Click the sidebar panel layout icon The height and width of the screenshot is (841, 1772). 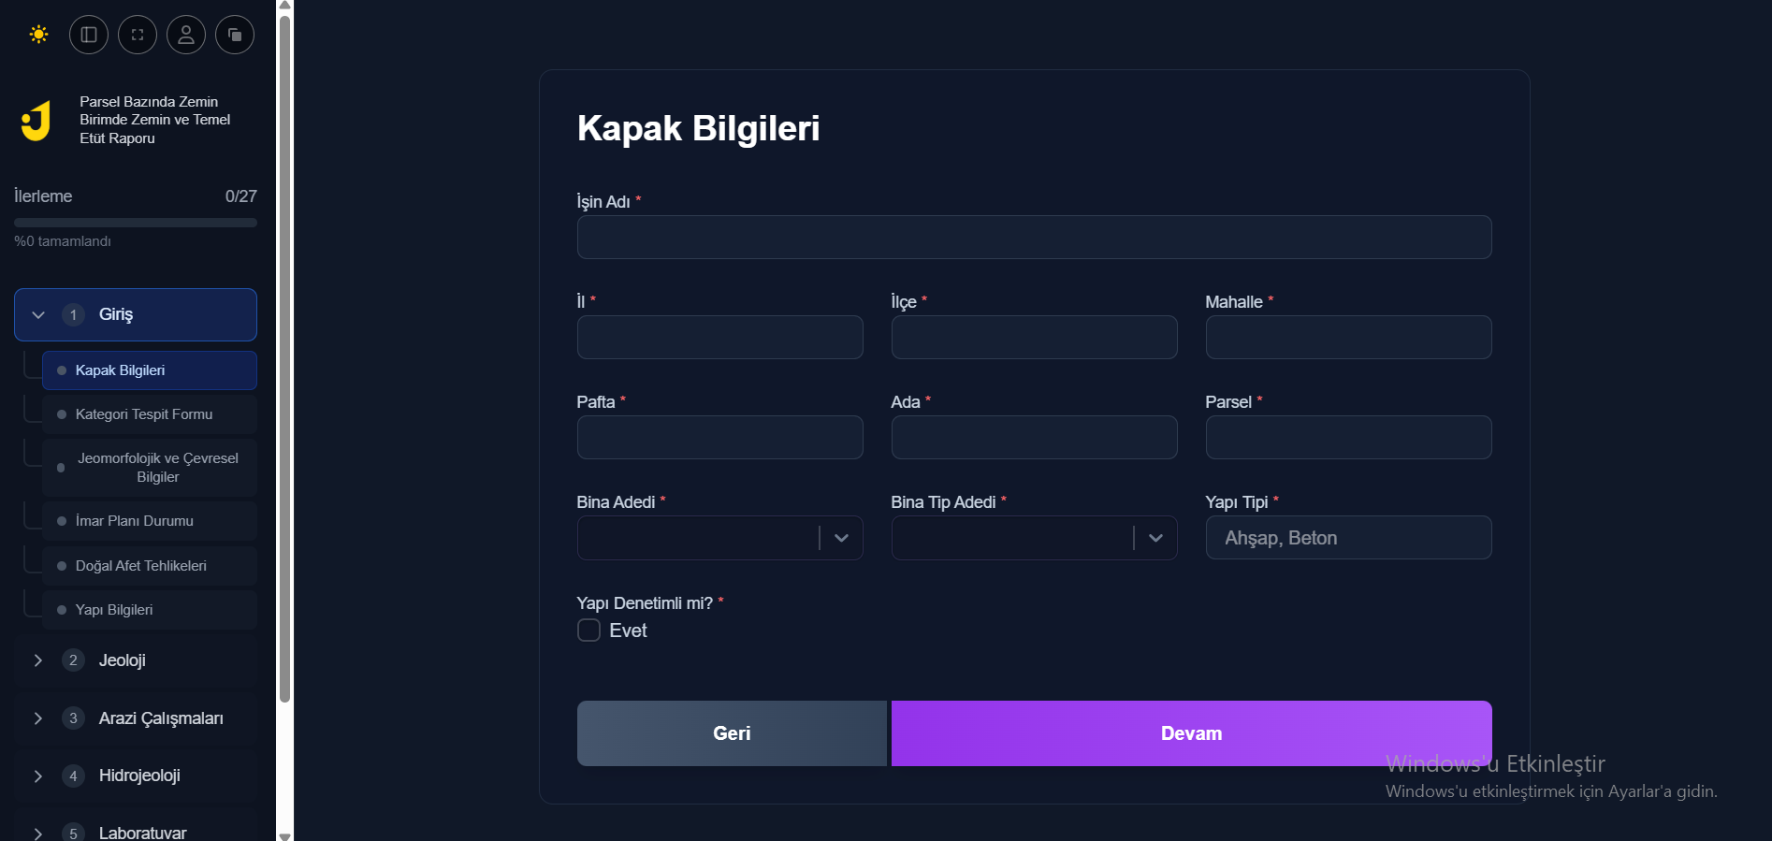point(89,35)
